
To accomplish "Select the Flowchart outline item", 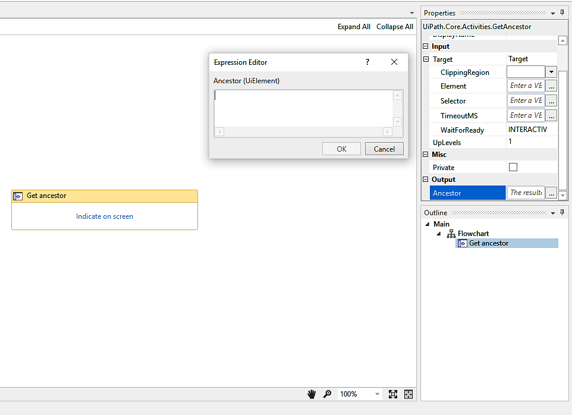I will [x=473, y=234].
